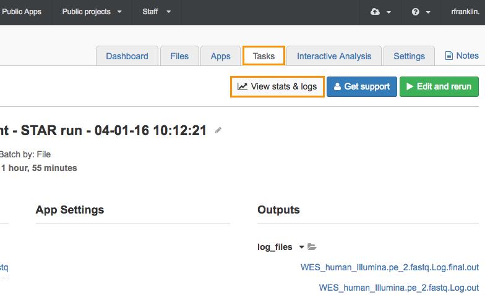
Task: Expand the Public projects dropdown arrow
Action: (x=119, y=12)
